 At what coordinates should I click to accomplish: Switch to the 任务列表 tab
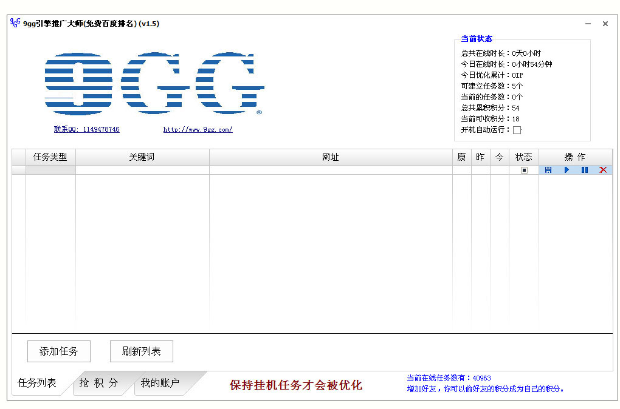37,383
